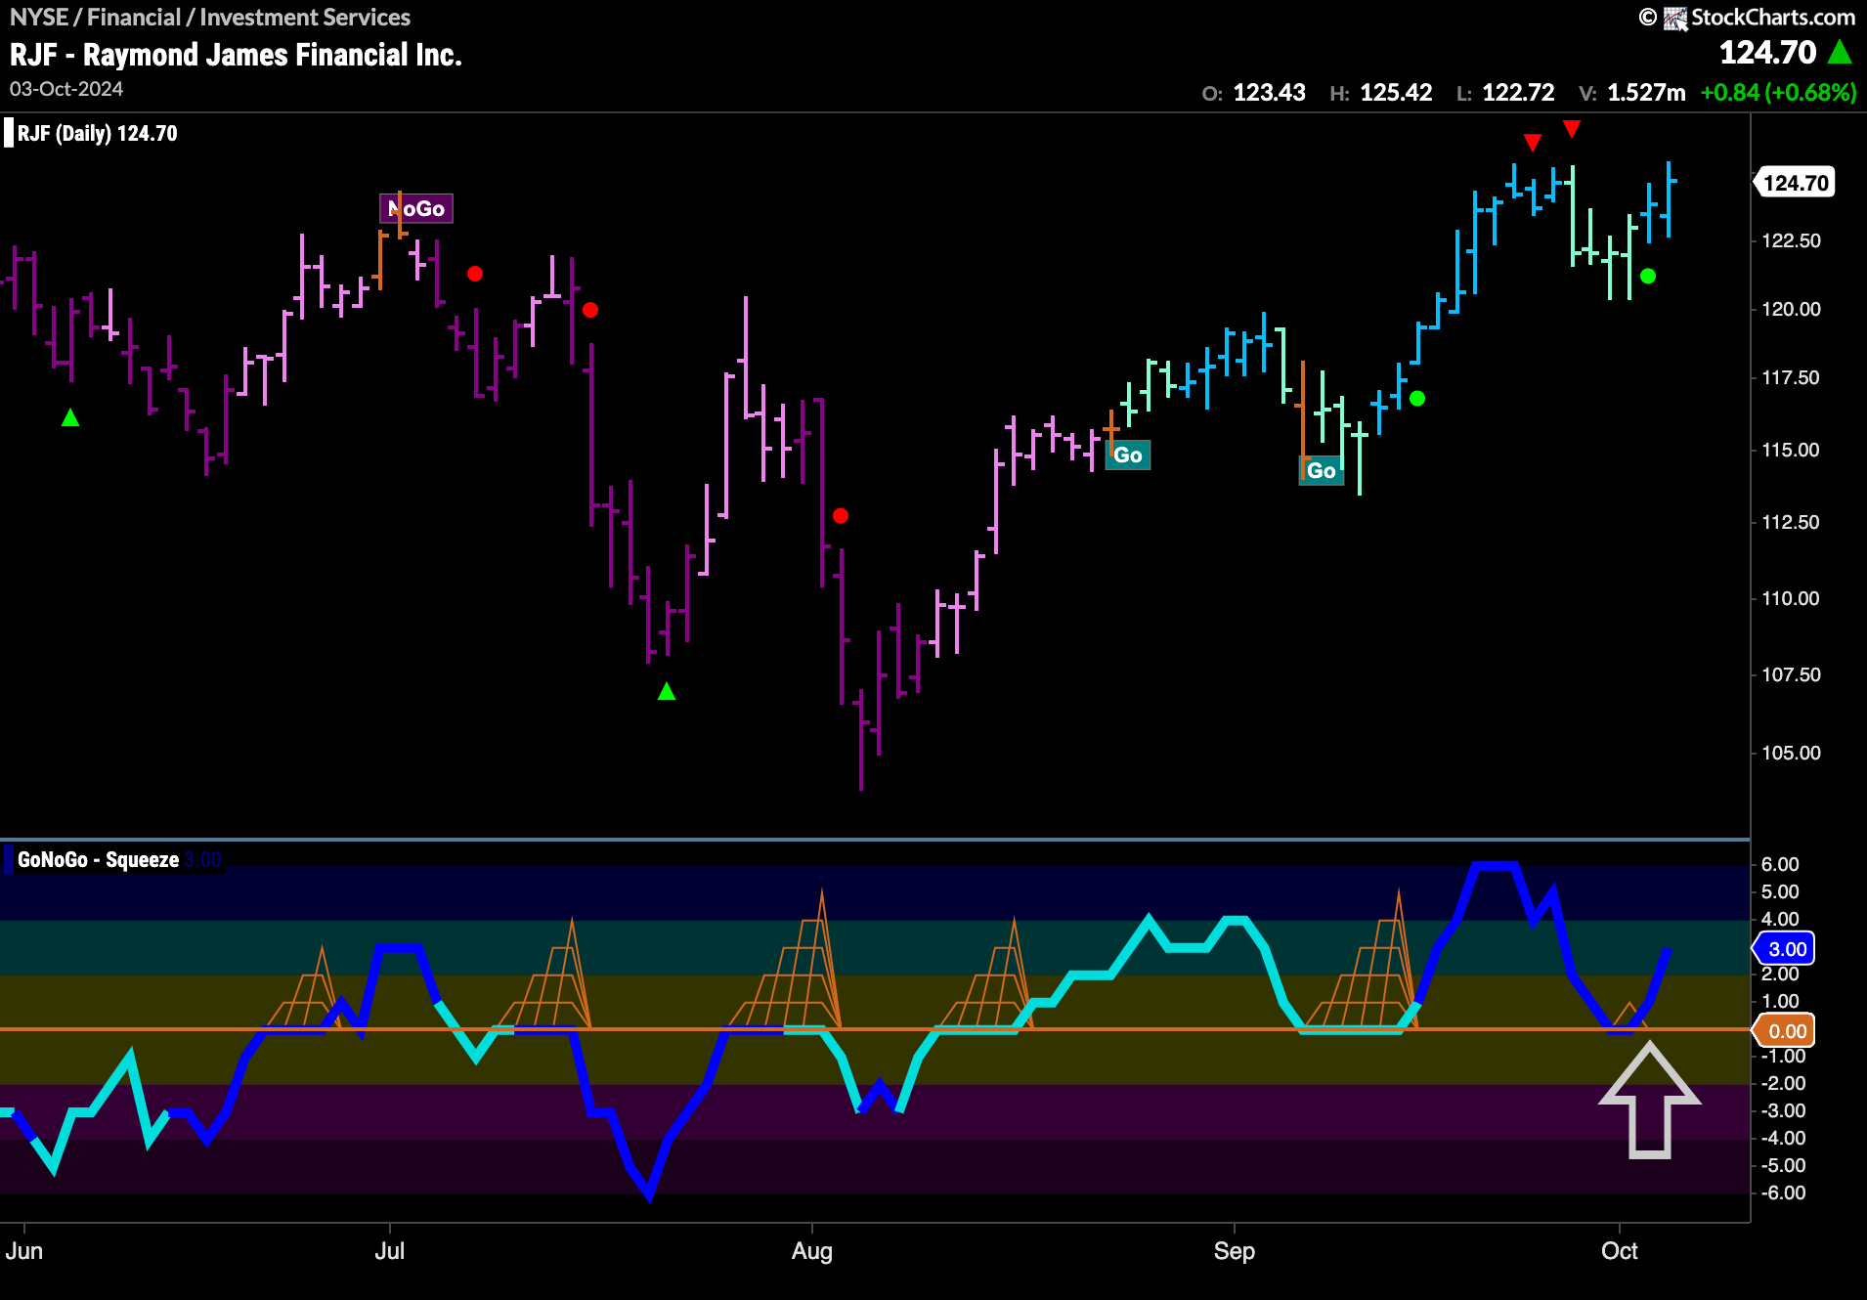Click the first teal Go label in late August
This screenshot has width=1867, height=1300.
click(x=1127, y=455)
